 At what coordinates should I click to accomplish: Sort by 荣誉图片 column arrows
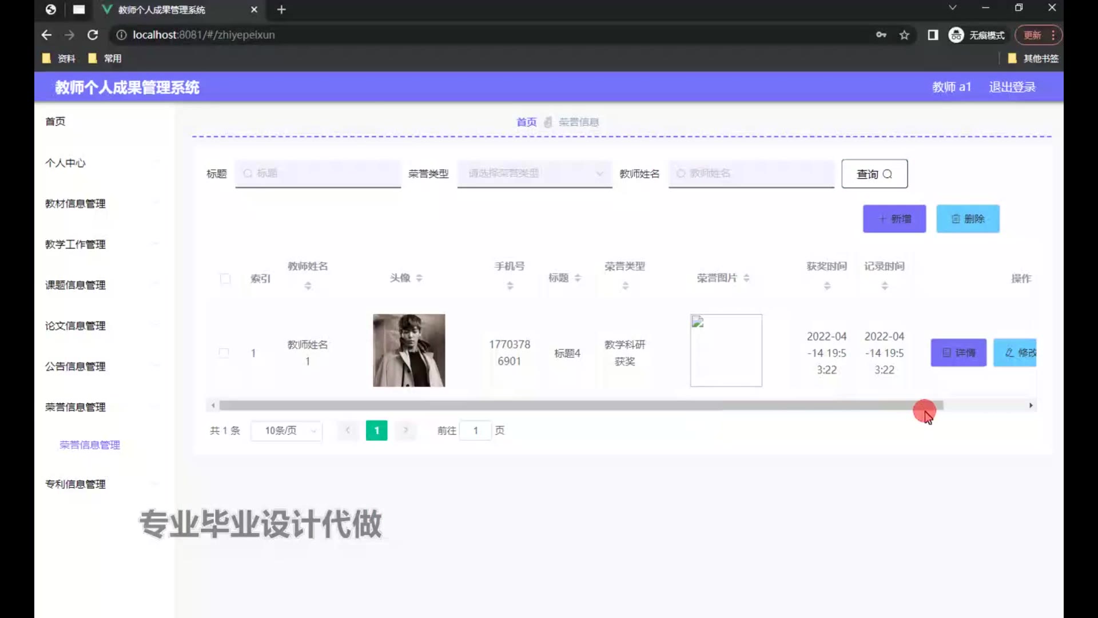746,278
